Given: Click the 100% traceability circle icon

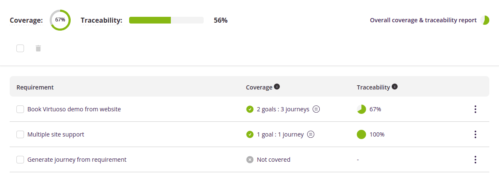Looking at the screenshot, I should [361, 134].
